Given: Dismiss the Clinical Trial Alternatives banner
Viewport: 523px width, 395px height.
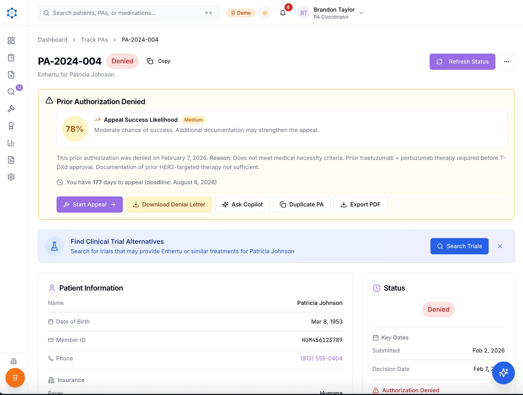Looking at the screenshot, I should pos(500,246).
